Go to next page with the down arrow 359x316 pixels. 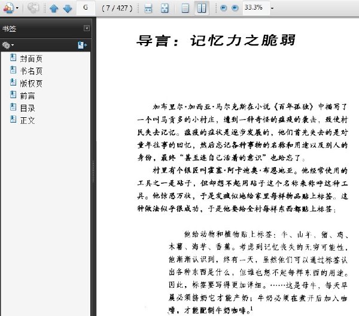pyautogui.click(x=68, y=8)
